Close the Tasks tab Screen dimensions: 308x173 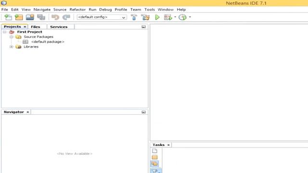tap(168, 145)
